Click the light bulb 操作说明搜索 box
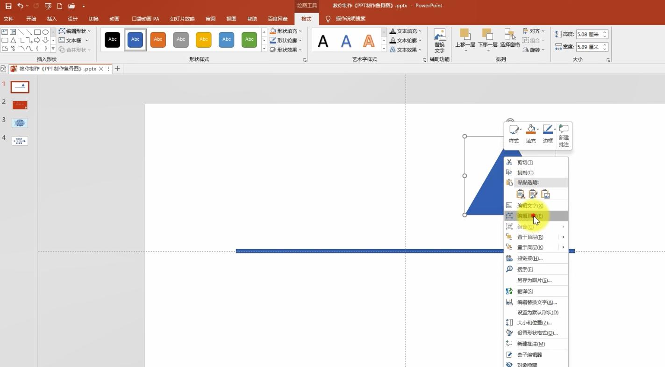The height and width of the screenshot is (367, 665). click(x=345, y=19)
